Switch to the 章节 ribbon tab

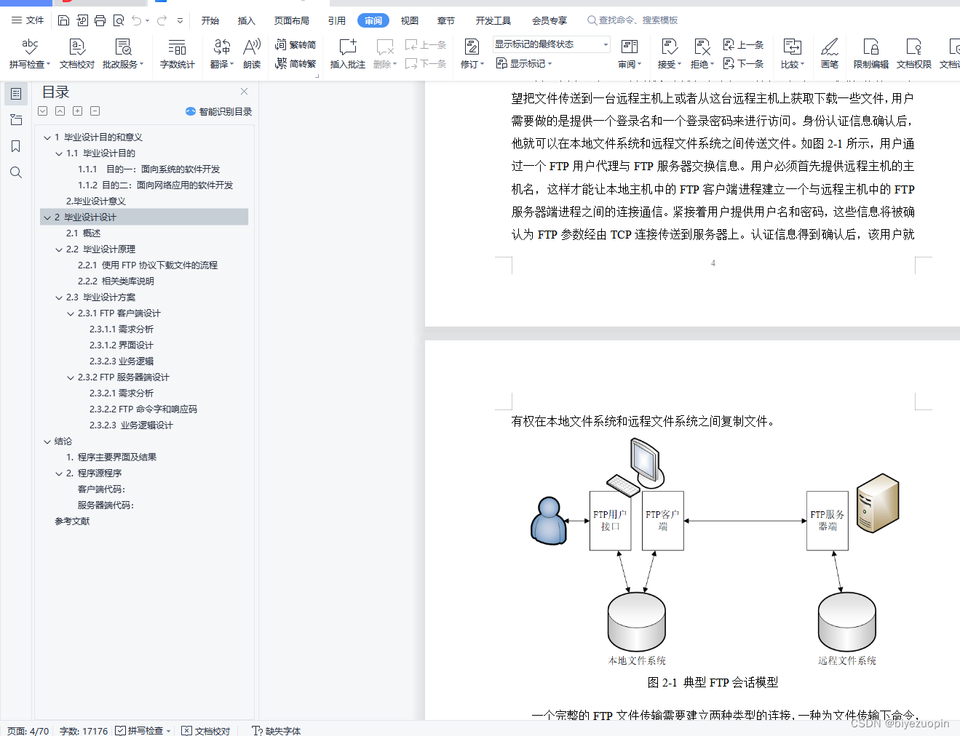[445, 20]
